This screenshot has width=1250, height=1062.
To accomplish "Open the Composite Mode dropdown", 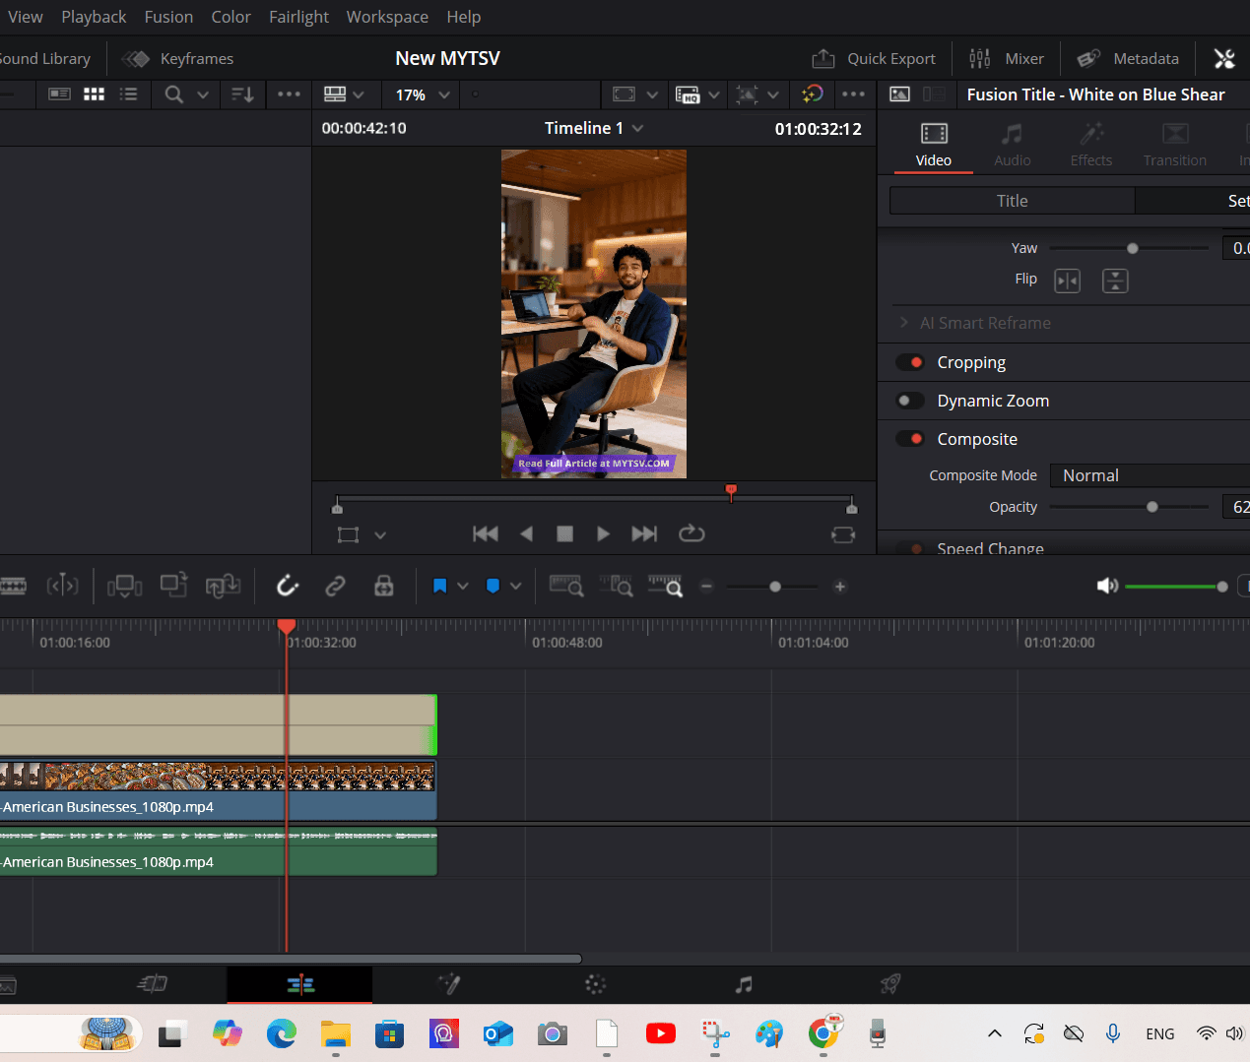I will pyautogui.click(x=1150, y=475).
